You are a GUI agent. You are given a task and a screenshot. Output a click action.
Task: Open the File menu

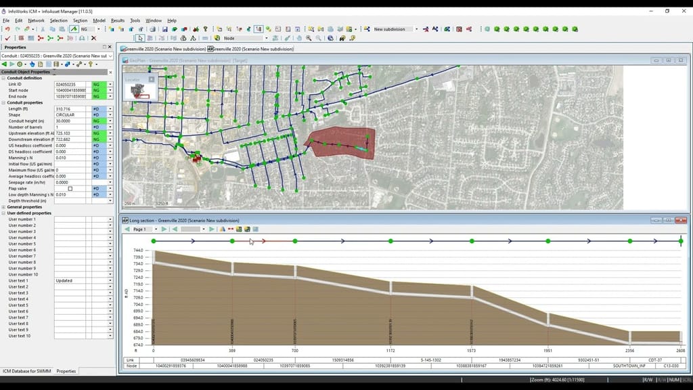pyautogui.click(x=5, y=20)
